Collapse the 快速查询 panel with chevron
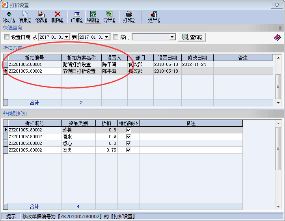The height and width of the screenshot is (221, 285). tap(280, 28)
